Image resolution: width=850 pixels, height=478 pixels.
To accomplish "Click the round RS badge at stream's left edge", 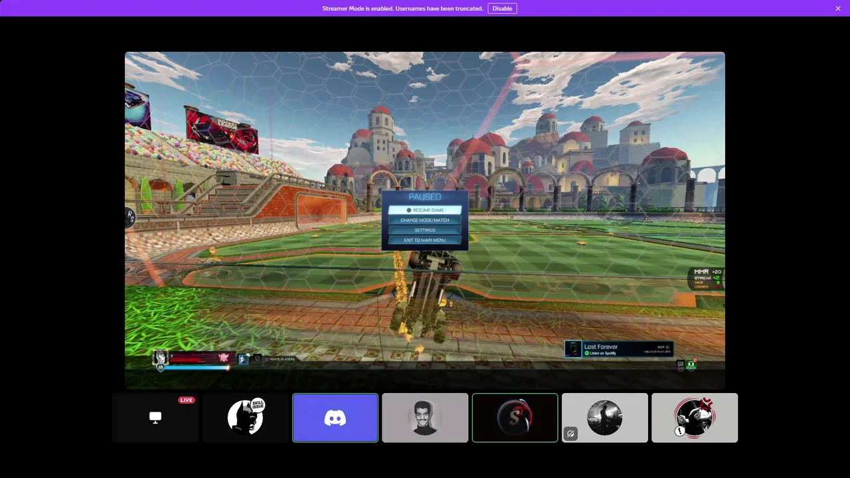I will [x=130, y=216].
